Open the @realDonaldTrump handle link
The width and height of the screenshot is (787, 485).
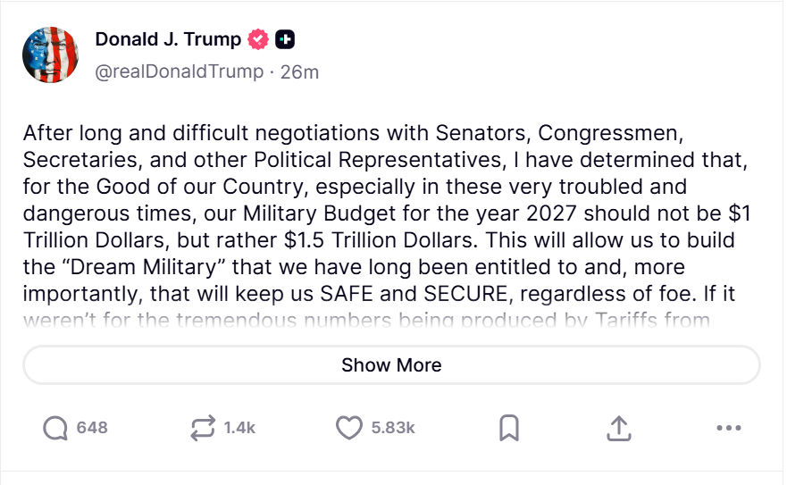179,71
